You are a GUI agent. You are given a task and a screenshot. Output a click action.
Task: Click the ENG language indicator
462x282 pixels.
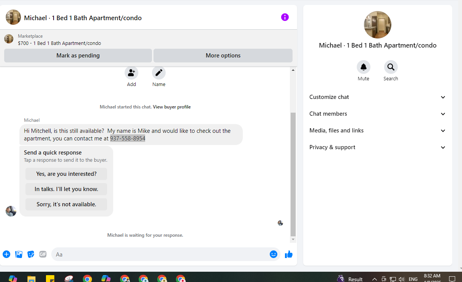tap(413, 279)
